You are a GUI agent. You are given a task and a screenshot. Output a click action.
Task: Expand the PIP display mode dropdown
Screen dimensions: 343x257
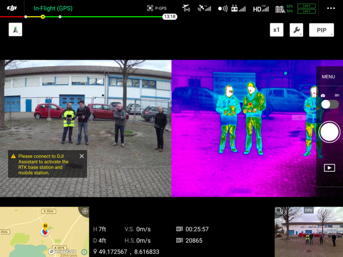pyautogui.click(x=322, y=30)
